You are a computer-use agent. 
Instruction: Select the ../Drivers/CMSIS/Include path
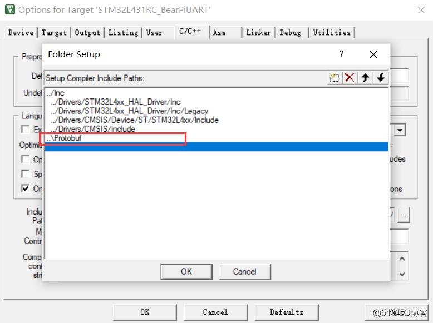(216, 129)
